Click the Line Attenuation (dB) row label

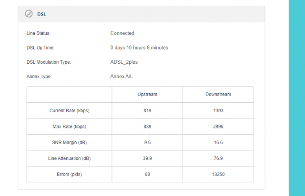pyautogui.click(x=70, y=158)
